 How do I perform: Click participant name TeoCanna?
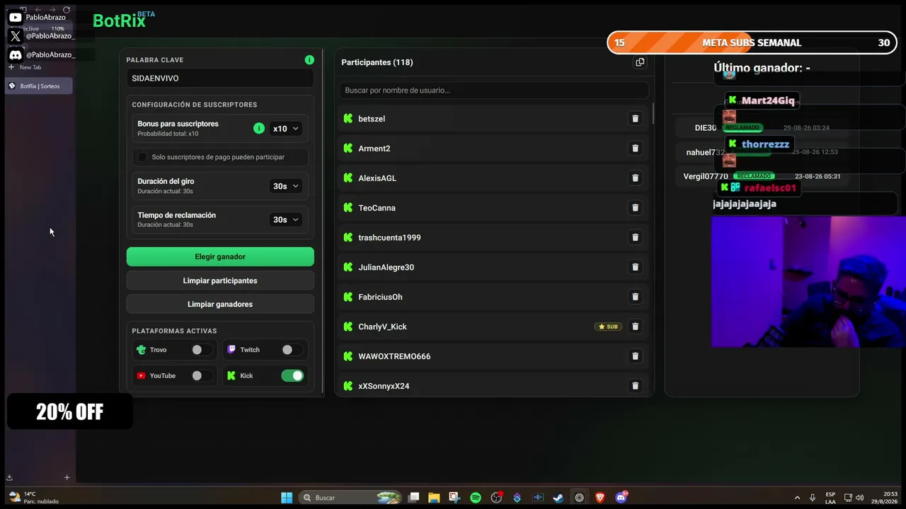(x=377, y=208)
